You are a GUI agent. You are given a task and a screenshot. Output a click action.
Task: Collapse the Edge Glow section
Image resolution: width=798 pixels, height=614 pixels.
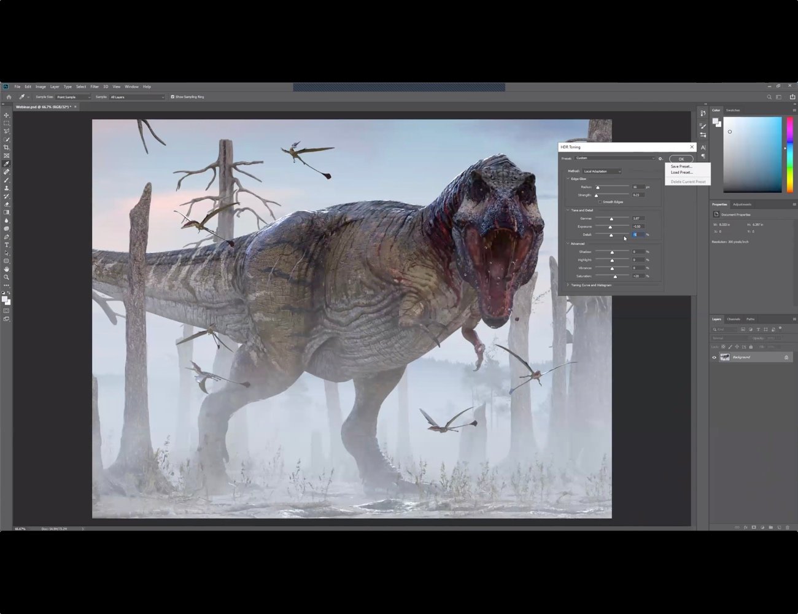pos(568,179)
